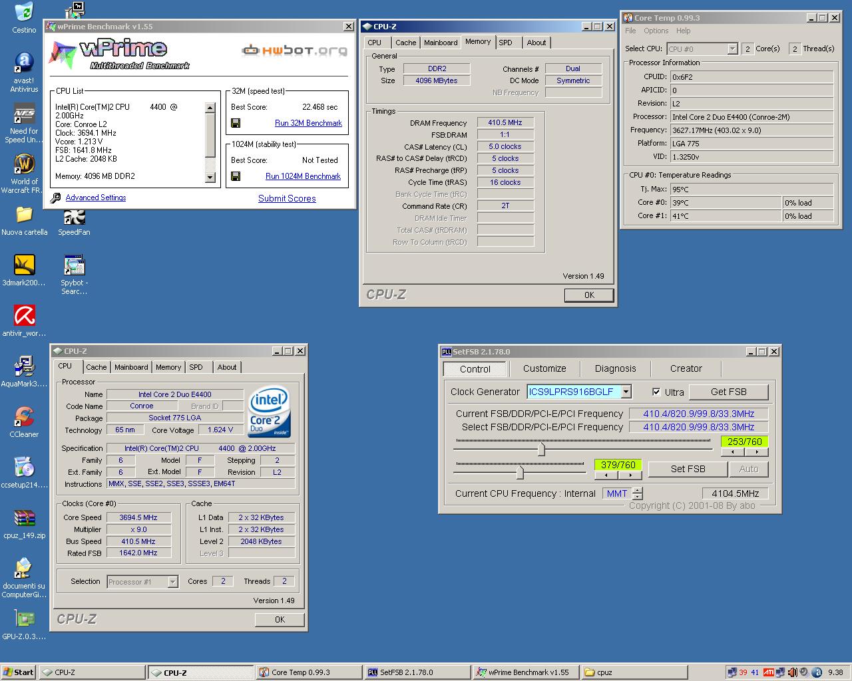Viewport: 852px width, 681px height.
Task: Click OK in CPU-Z processor window
Action: click(x=280, y=619)
